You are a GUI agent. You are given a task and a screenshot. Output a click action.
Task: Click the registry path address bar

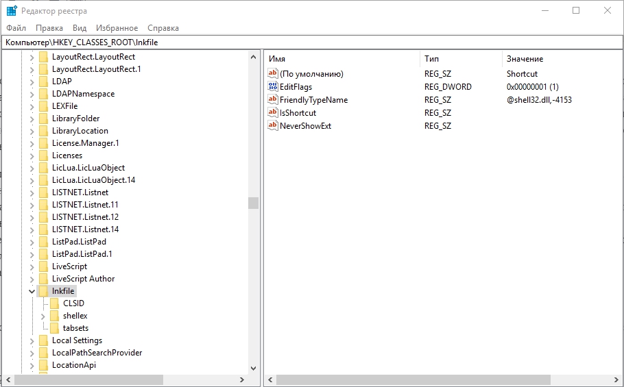point(309,42)
